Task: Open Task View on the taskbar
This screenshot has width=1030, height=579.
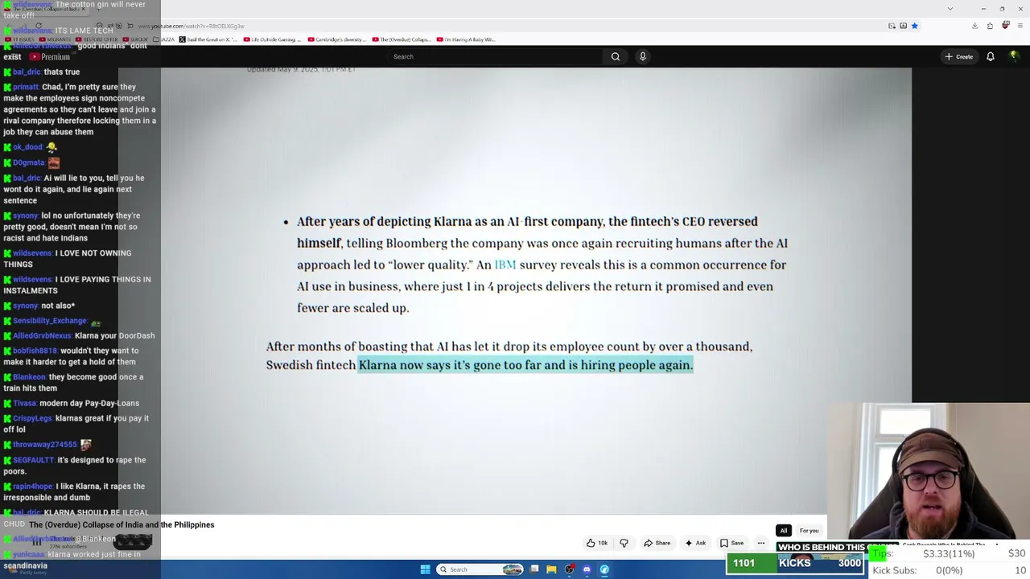Action: tap(534, 569)
